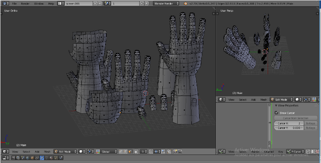Click To Keys button next to Cursor X

click(x=311, y=123)
